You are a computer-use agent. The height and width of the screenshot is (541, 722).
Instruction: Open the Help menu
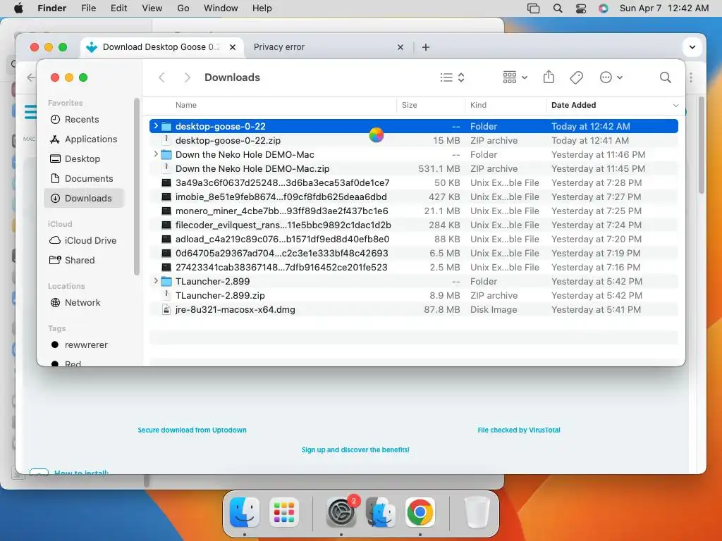[262, 8]
